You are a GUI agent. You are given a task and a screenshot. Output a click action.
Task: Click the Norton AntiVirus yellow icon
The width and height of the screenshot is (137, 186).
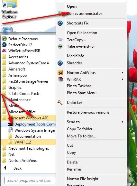60,73
